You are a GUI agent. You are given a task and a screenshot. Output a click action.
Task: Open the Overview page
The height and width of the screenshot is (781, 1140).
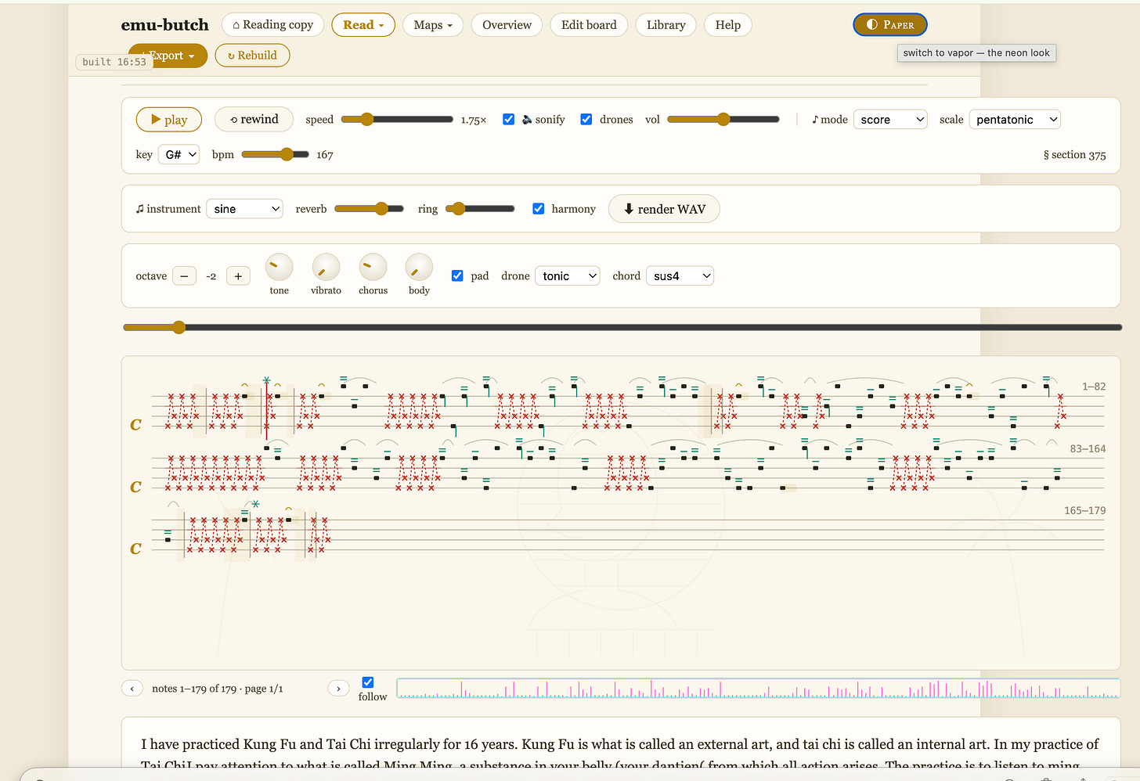click(x=507, y=25)
